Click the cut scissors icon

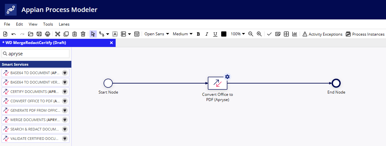pyautogui.click(x=58, y=34)
